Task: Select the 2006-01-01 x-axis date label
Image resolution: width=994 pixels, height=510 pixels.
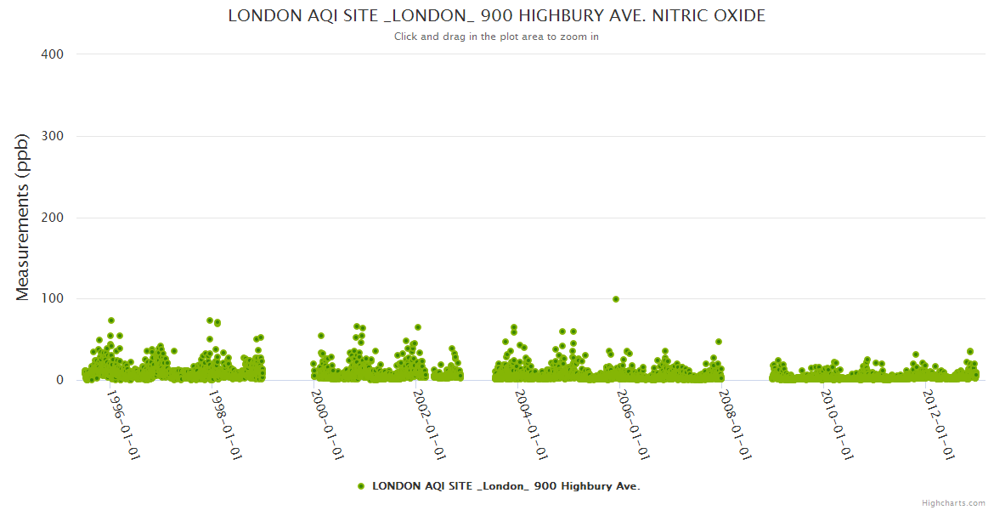Action: [x=634, y=424]
